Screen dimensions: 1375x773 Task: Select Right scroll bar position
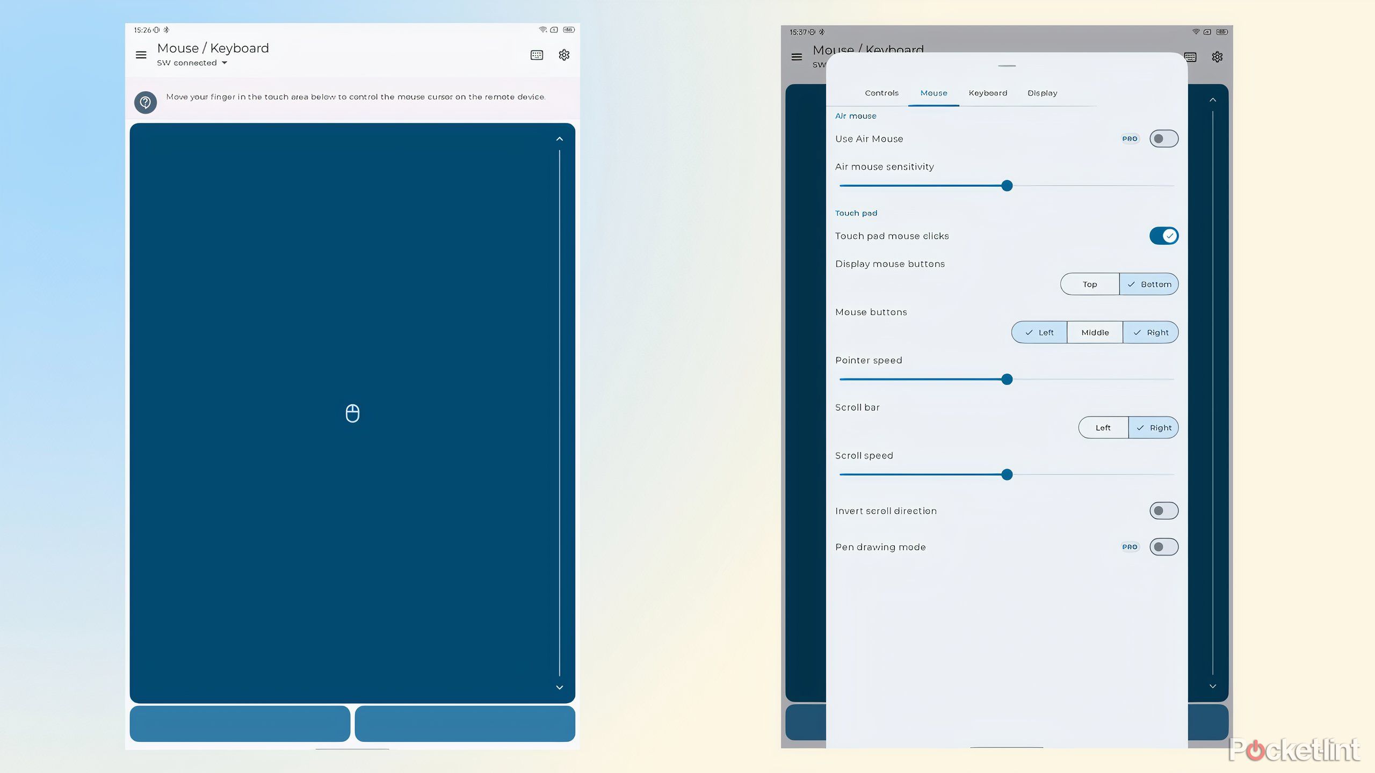[1154, 427]
